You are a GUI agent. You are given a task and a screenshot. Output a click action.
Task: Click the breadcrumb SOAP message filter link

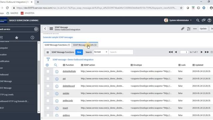coord(73,60)
